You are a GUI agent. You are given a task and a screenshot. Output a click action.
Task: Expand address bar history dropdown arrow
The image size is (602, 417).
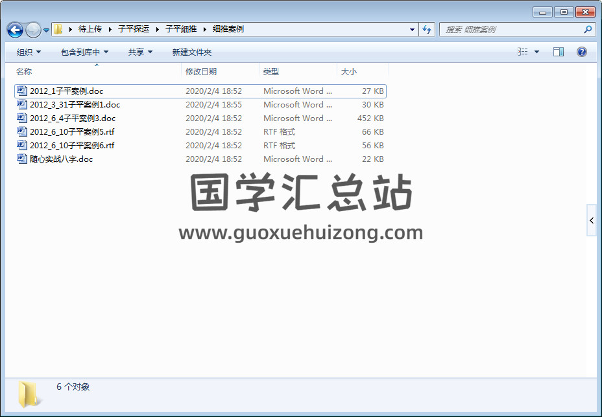point(413,30)
